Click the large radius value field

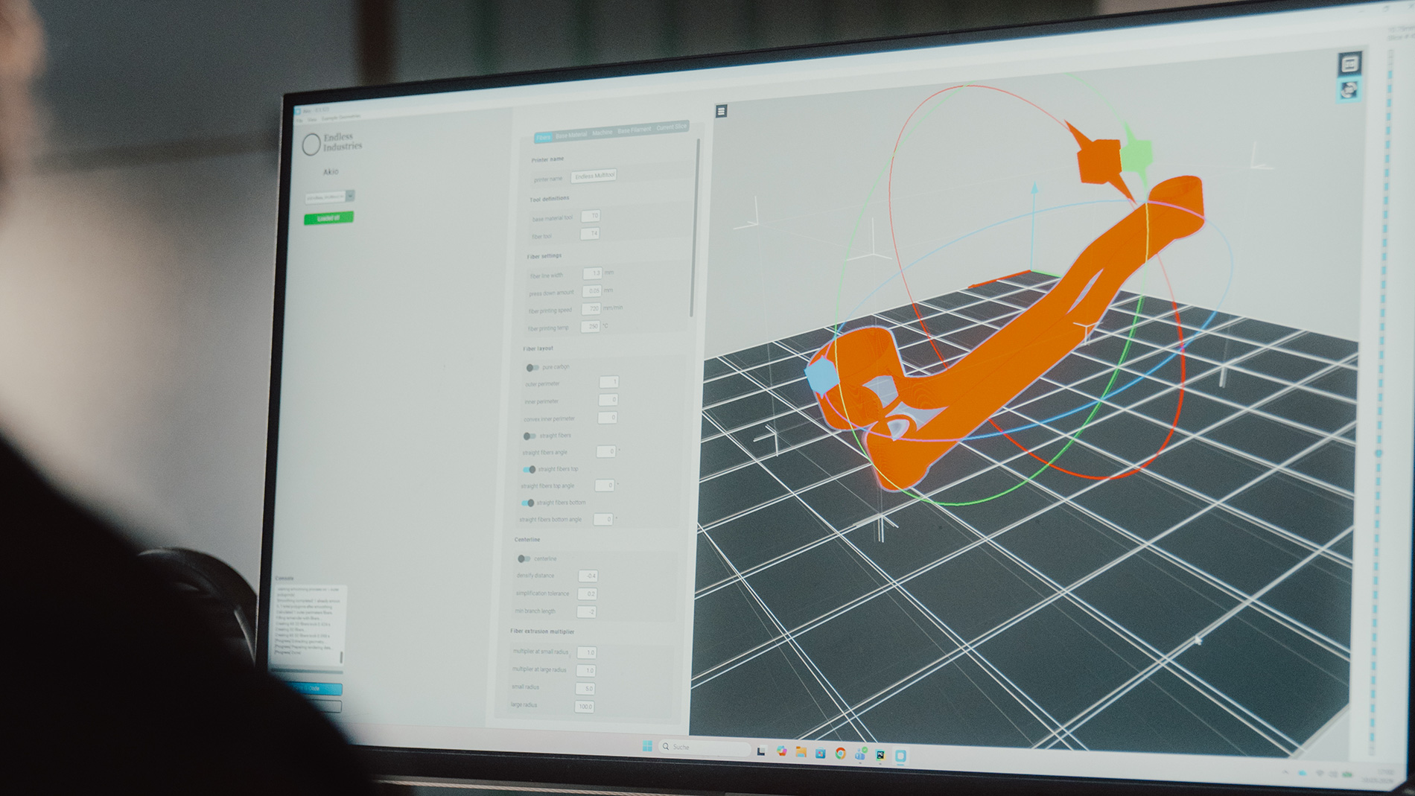tap(584, 707)
